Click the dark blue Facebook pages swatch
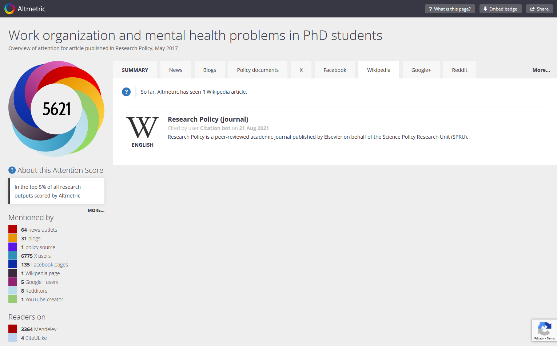This screenshot has width=557, height=346. pyautogui.click(x=12, y=264)
